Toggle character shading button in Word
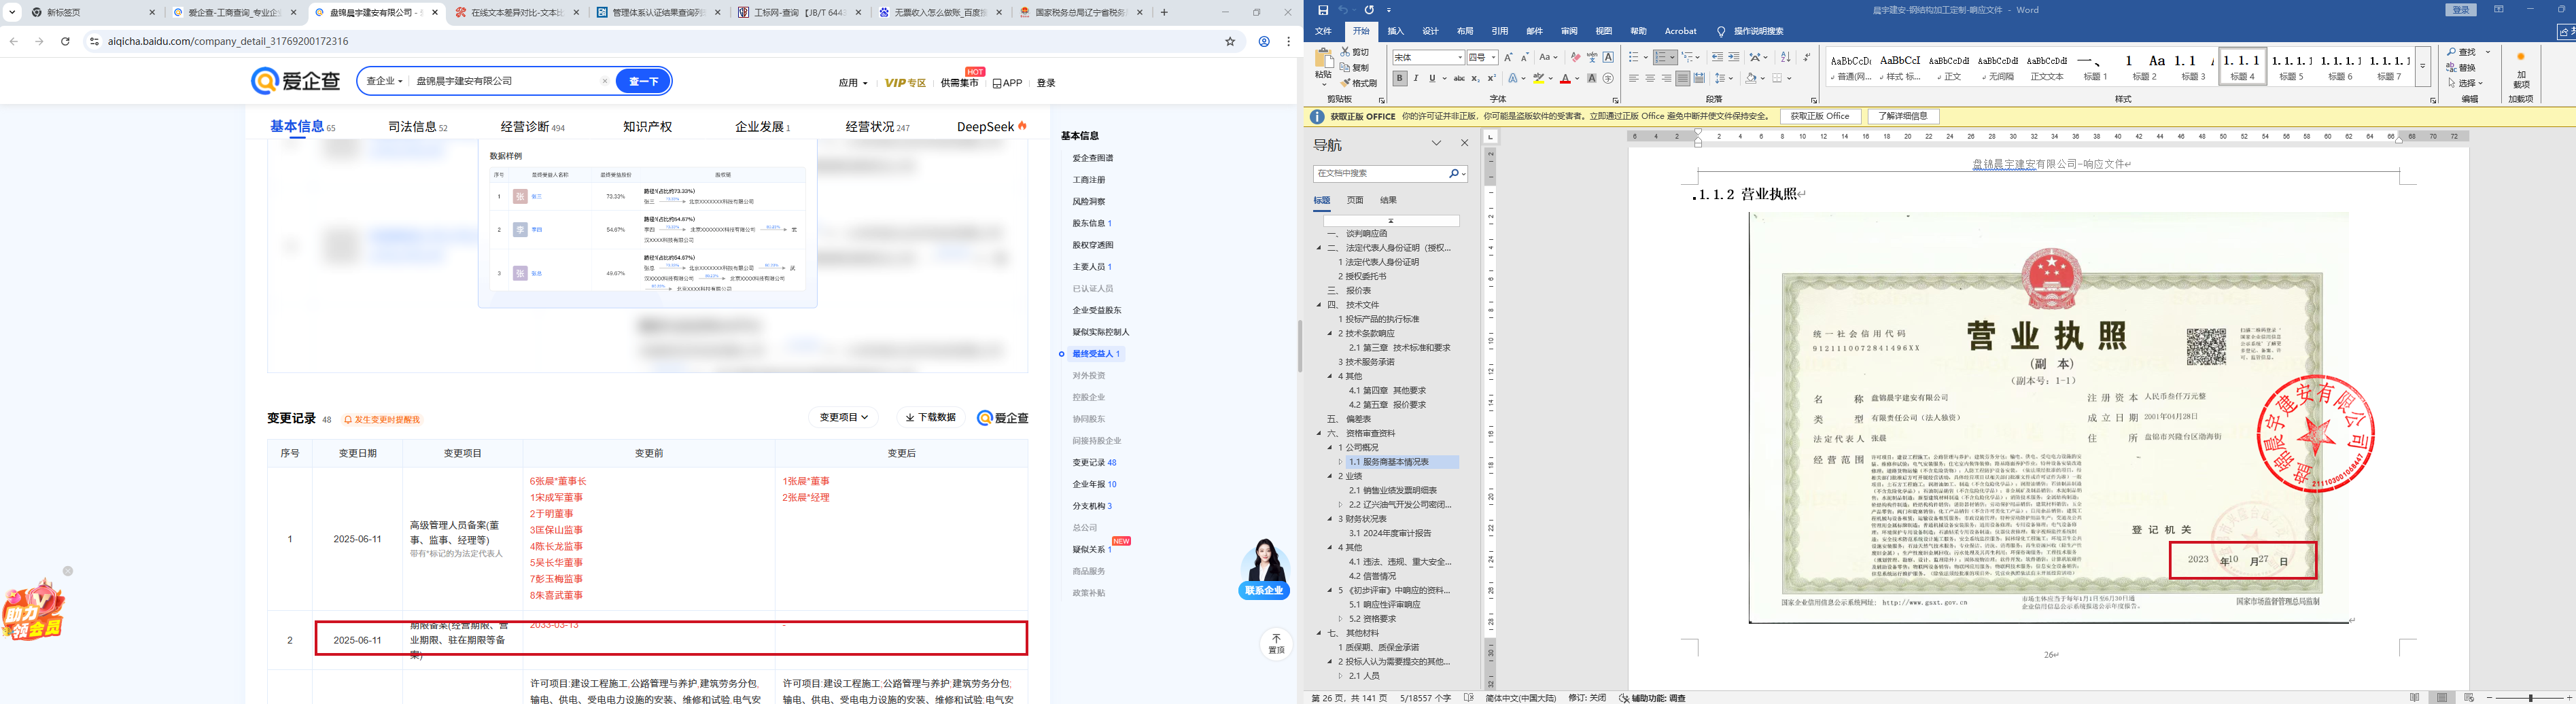Screen dimensions: 2576x704 click(1592, 78)
